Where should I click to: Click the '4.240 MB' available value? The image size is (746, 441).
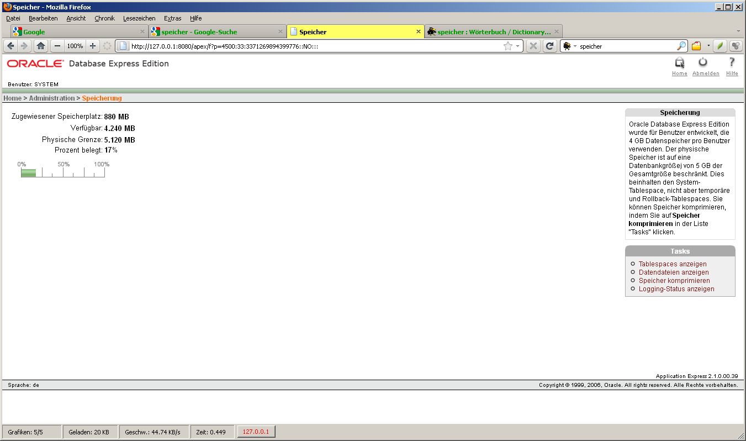point(120,128)
